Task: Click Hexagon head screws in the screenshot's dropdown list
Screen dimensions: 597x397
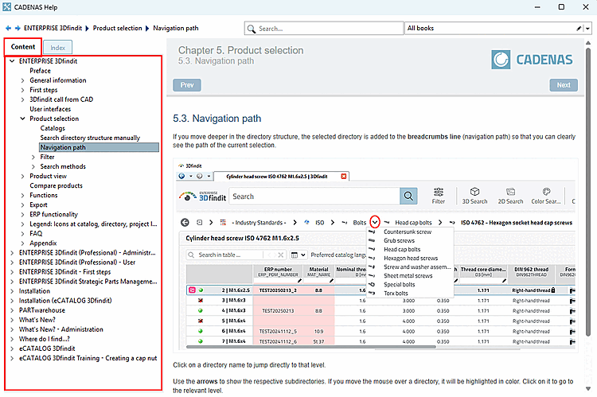Action: (x=411, y=258)
